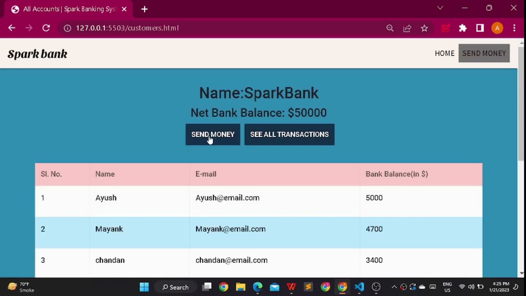This screenshot has width=526, height=296.
Task: Reload the customers.html page
Action: click(46, 28)
